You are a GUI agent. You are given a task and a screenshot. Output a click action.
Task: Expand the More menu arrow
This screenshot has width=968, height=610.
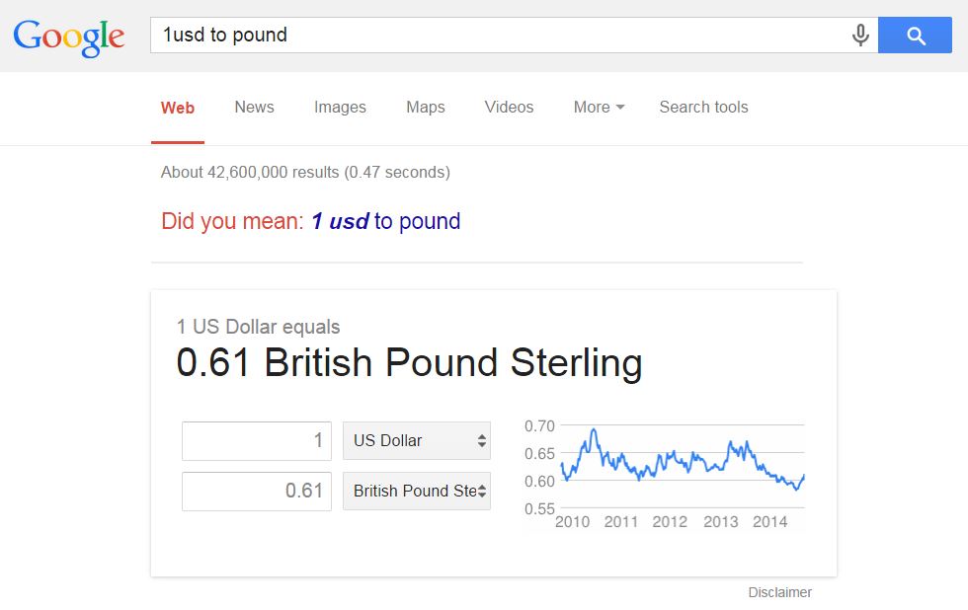click(x=620, y=108)
